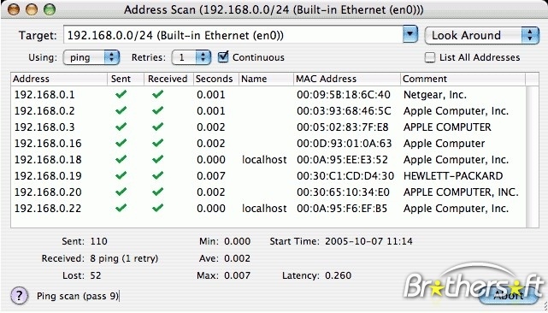Click the Lost count 52
The width and height of the screenshot is (548, 313).
(x=96, y=275)
